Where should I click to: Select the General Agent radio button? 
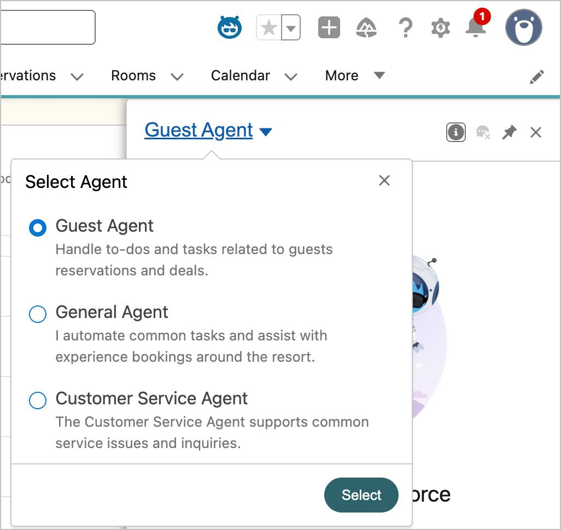[38, 314]
